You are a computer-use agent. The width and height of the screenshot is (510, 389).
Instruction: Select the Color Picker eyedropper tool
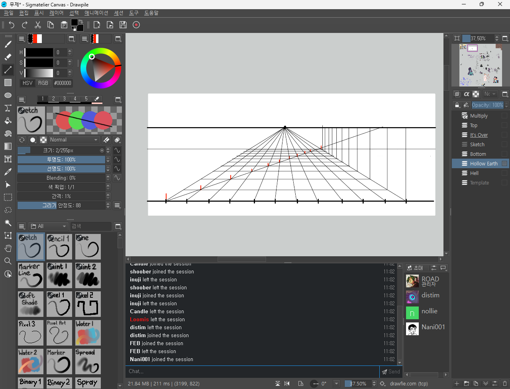8,172
